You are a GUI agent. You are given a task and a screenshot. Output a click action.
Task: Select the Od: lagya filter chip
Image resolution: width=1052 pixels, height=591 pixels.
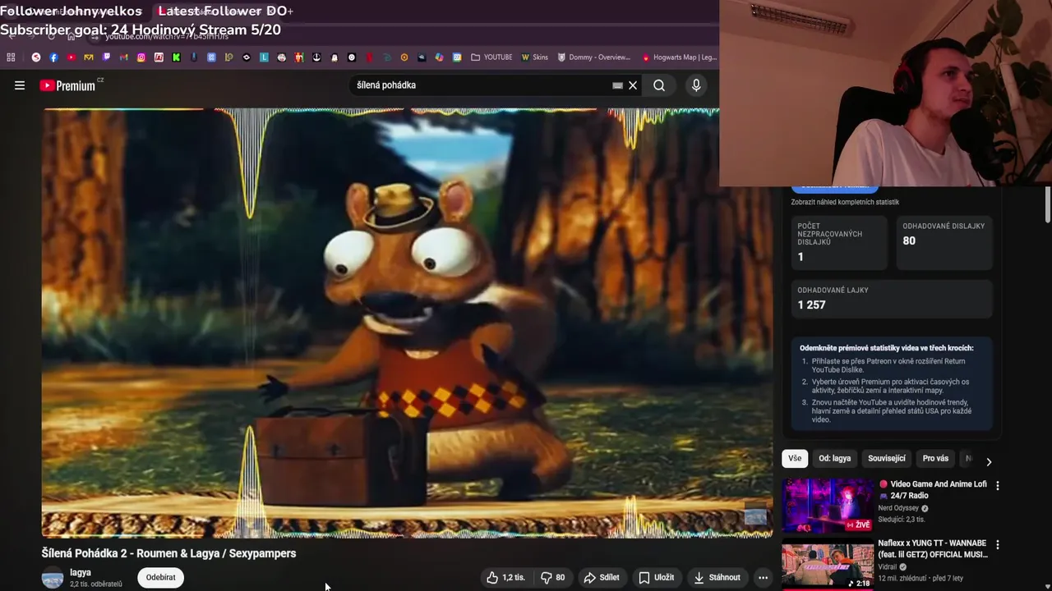click(x=834, y=459)
